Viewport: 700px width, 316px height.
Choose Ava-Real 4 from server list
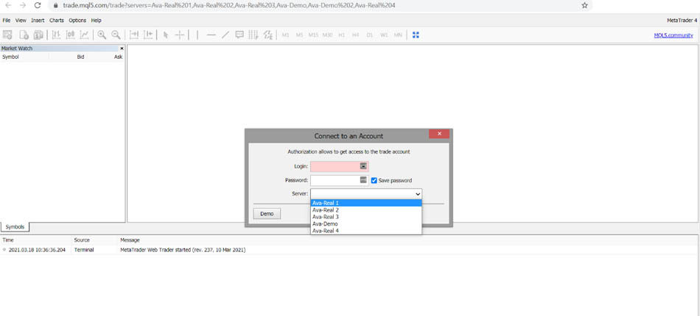366,231
